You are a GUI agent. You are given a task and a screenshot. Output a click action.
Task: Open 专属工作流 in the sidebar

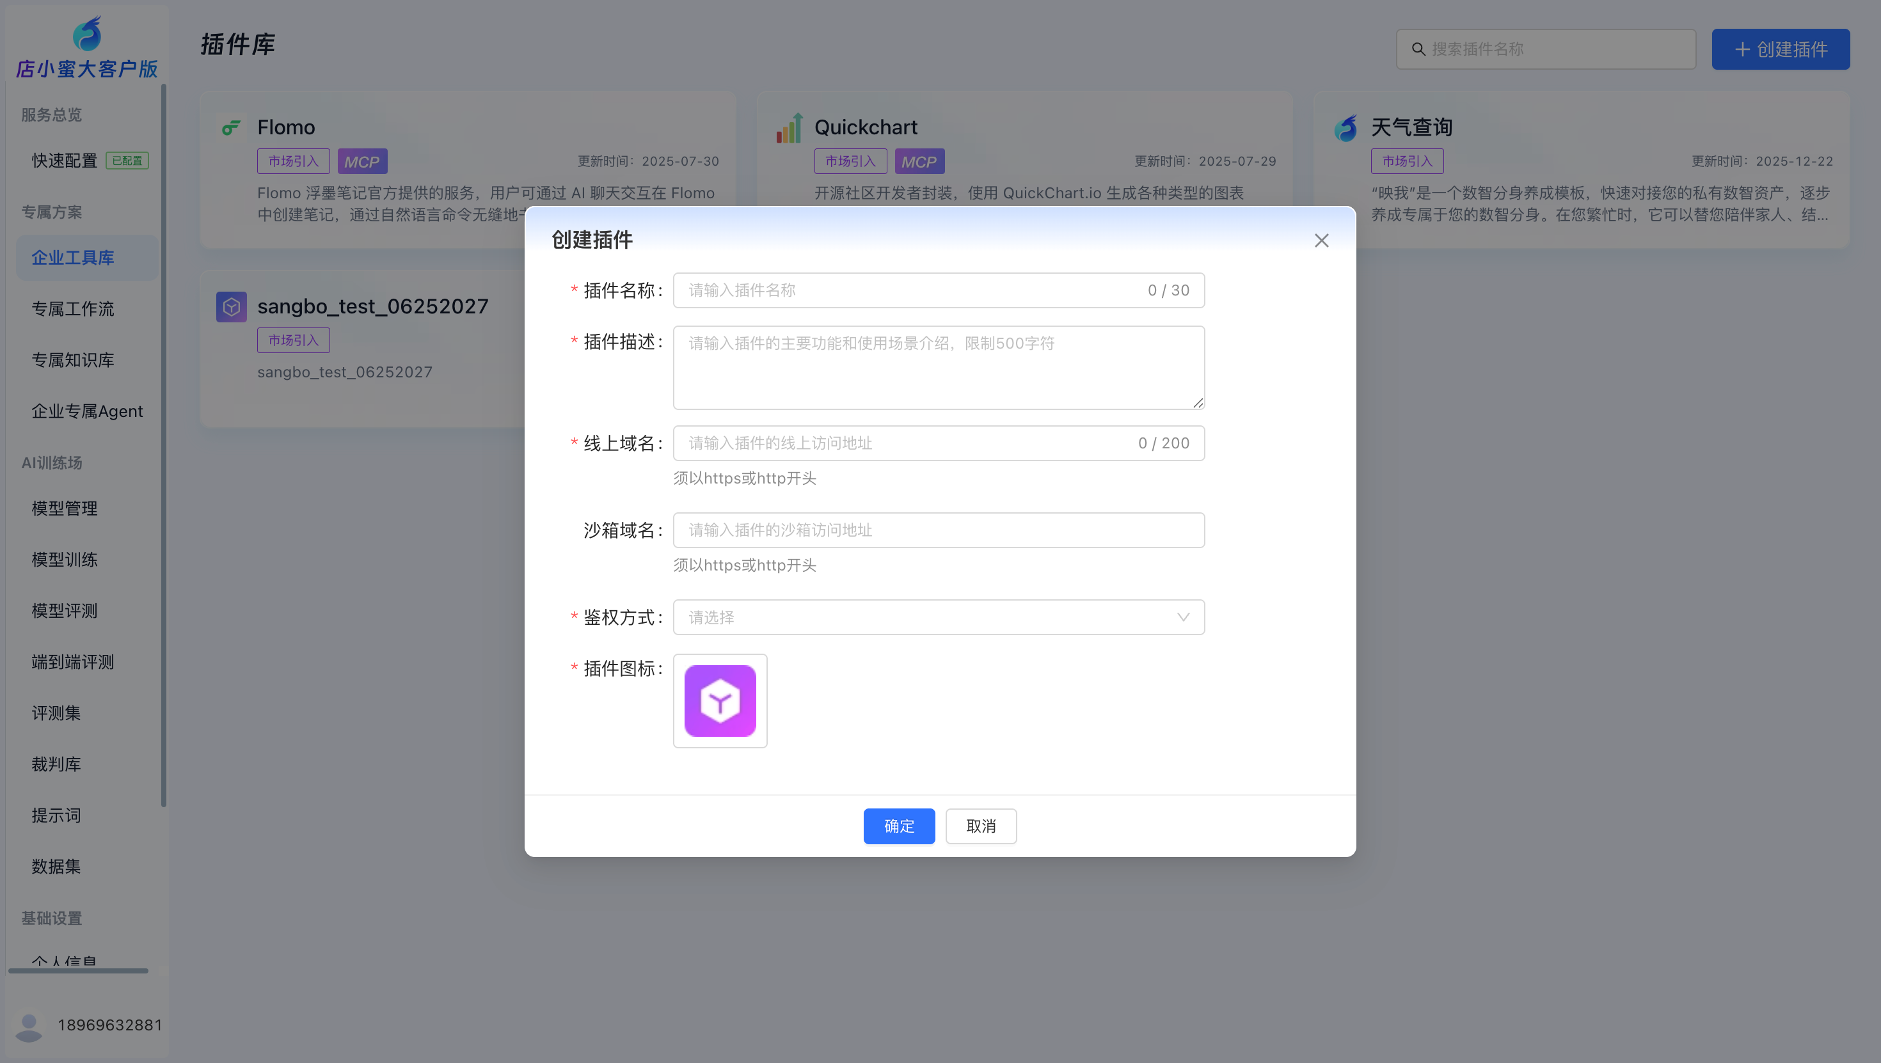point(73,309)
